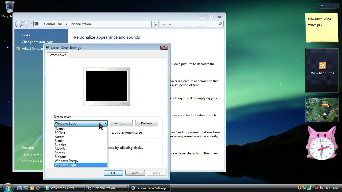Image resolution: width=342 pixels, height=192 pixels.
Task: Click the Settings... button
Action: (121, 123)
